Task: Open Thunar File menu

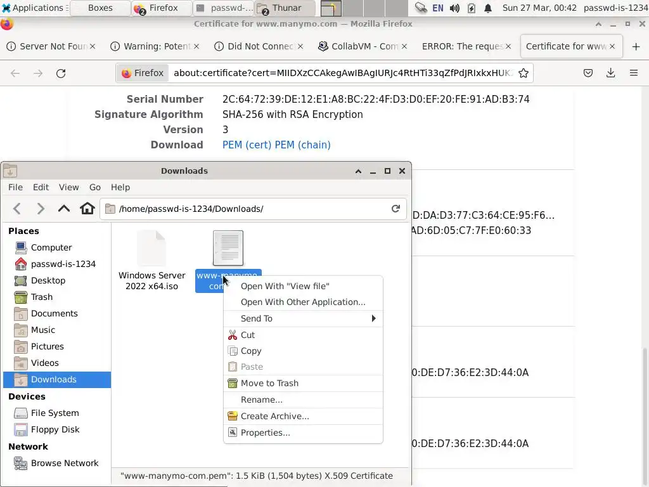Action: click(x=15, y=187)
